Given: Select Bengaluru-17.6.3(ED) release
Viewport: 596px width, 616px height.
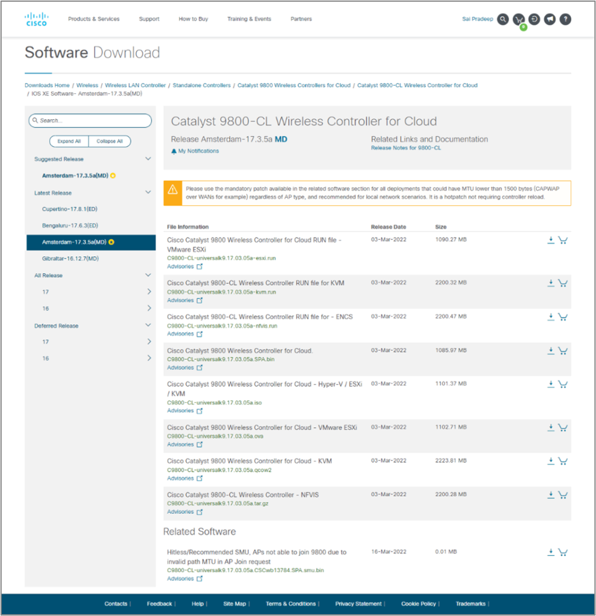Looking at the screenshot, I should click(70, 226).
